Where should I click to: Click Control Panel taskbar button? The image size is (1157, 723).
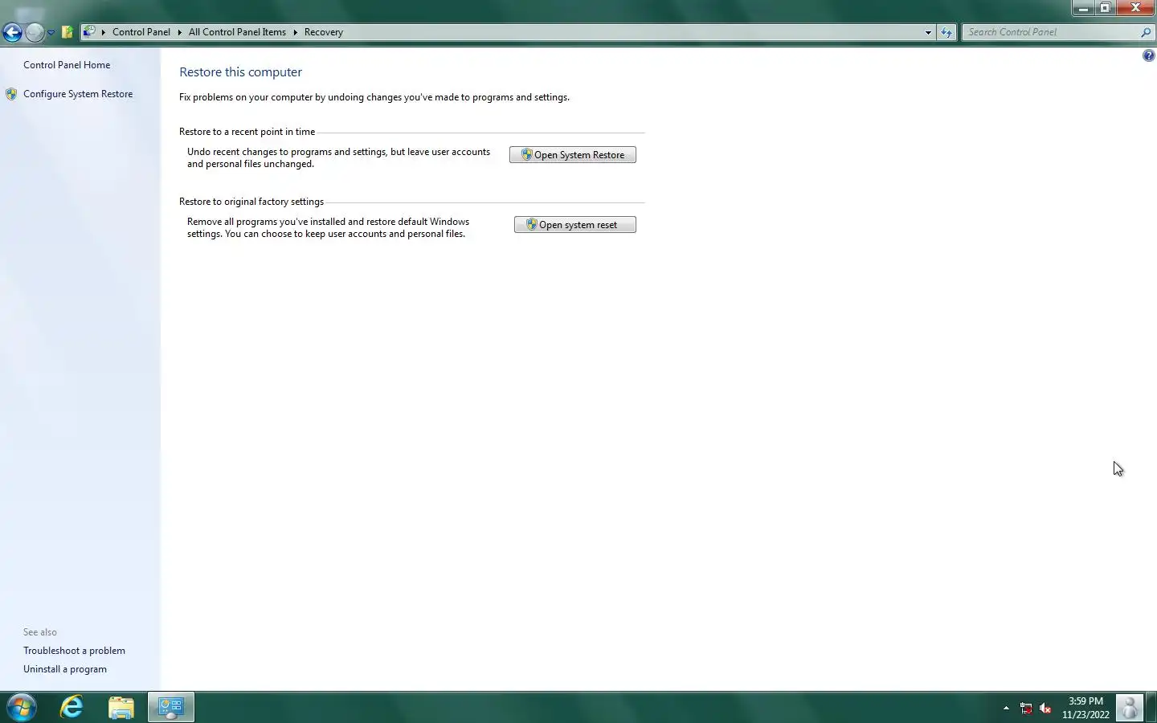(171, 707)
